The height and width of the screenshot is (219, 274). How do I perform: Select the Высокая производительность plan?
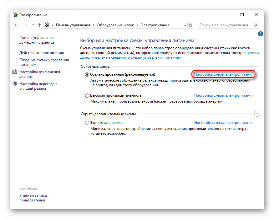tap(87, 95)
